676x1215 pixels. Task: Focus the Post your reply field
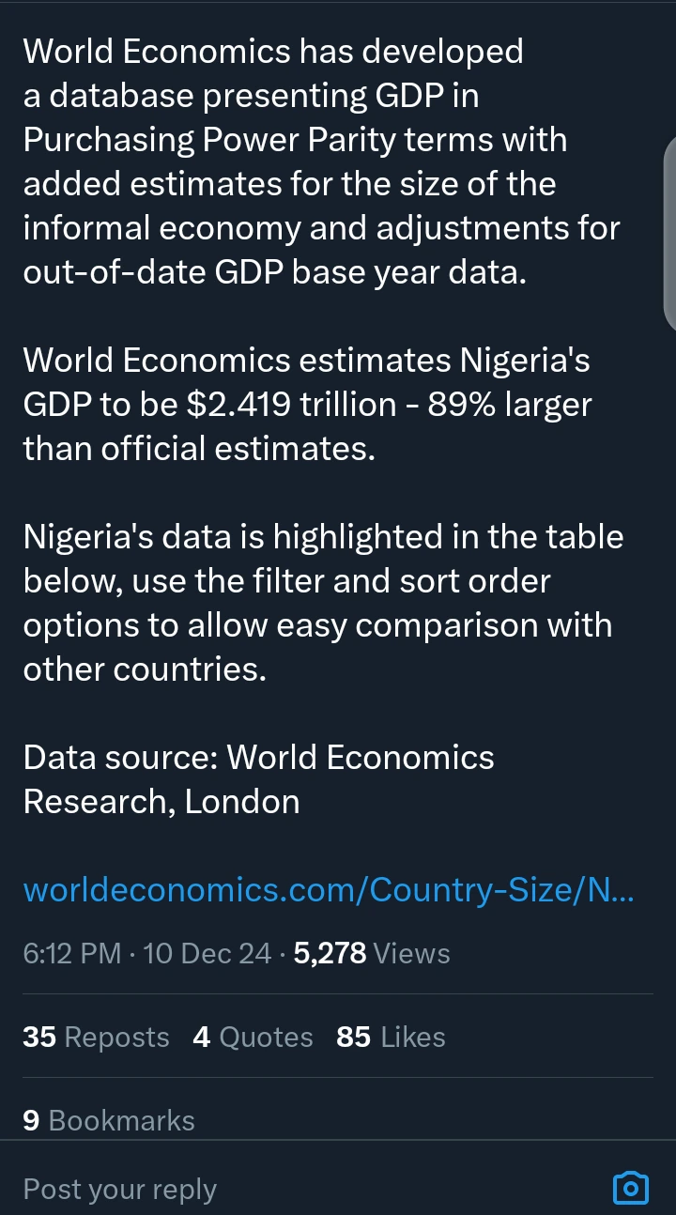120,1189
